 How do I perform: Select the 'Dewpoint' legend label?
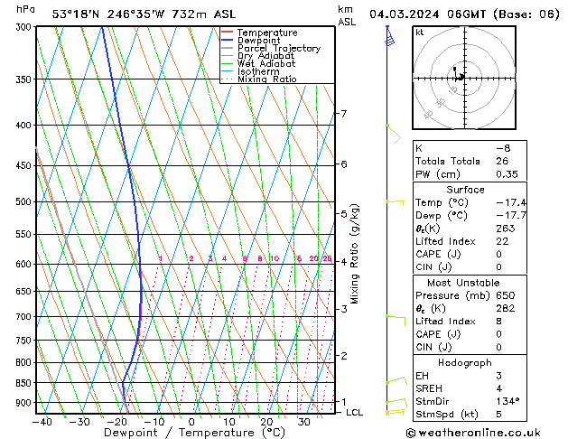258,41
